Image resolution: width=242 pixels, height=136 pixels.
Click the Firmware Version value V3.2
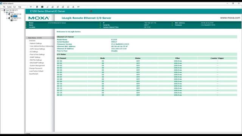point(120,44)
